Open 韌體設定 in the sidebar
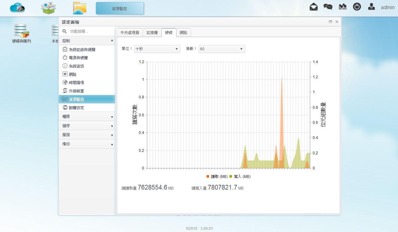The height and width of the screenshot is (232, 398). (x=87, y=108)
